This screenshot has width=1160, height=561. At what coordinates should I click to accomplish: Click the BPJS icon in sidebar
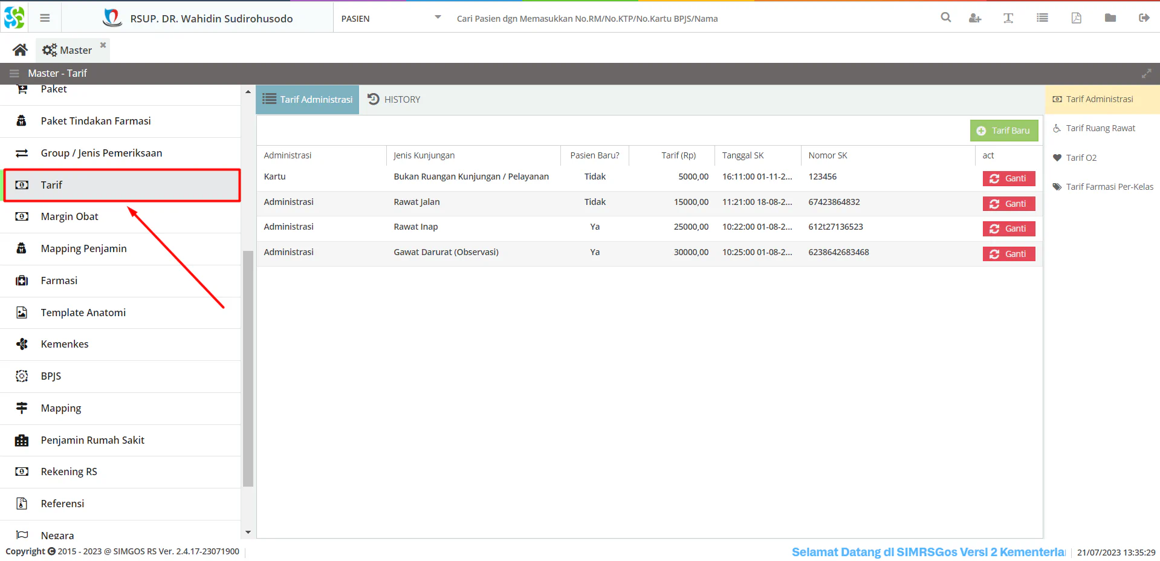[22, 376]
